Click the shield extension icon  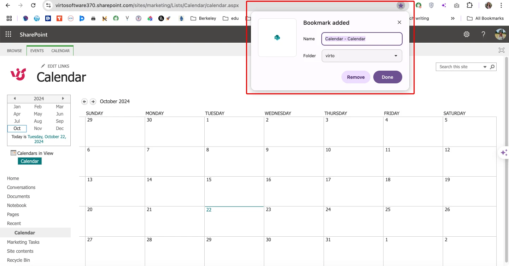431,6
